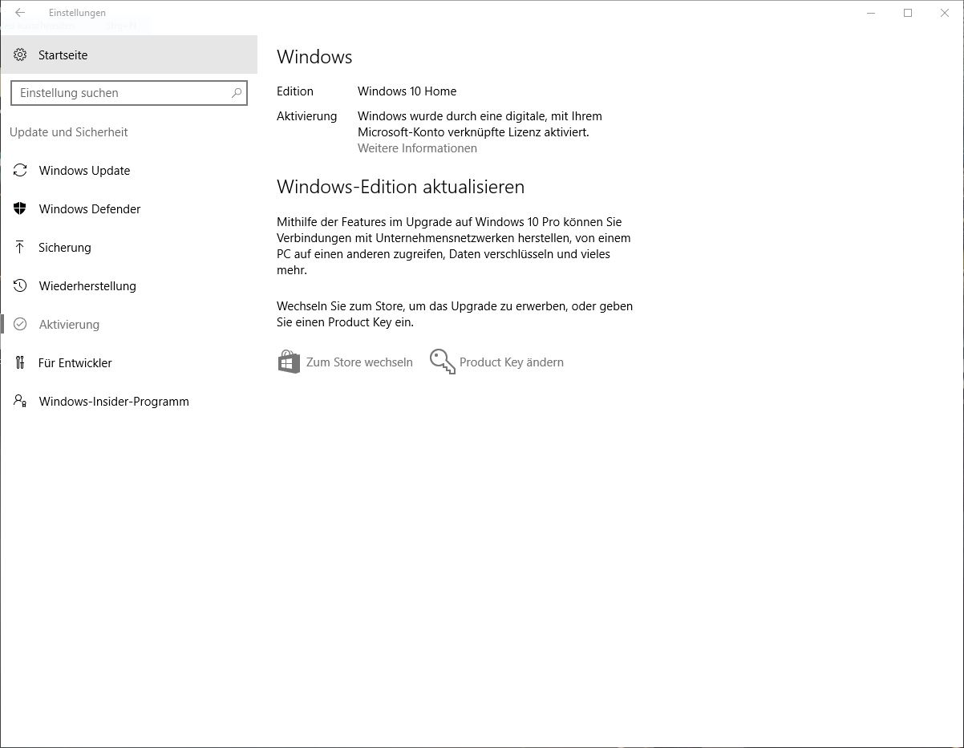The image size is (964, 748).
Task: Open the Weitere Informationen link
Action: [417, 148]
